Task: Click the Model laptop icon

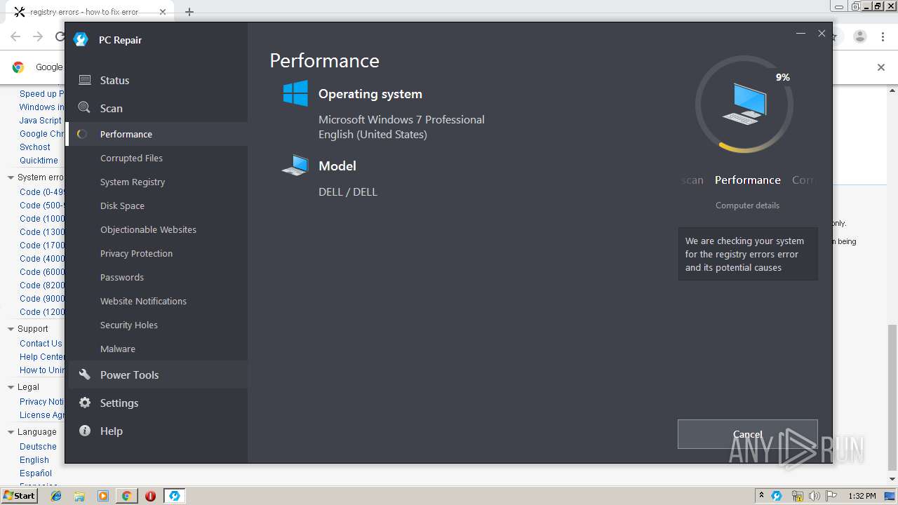Action: tap(295, 166)
